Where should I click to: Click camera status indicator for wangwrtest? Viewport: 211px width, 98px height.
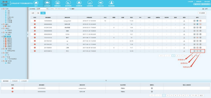tap(152, 88)
